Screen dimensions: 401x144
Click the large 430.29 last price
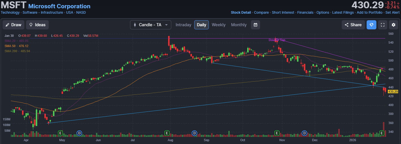tap(367, 5)
